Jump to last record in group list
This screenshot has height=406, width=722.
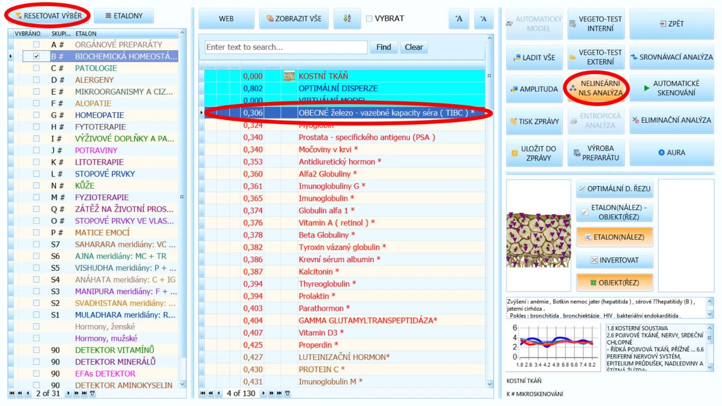click(x=84, y=393)
